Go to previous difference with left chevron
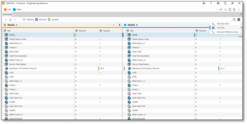This screenshot has width=247, height=124. coord(6,20)
